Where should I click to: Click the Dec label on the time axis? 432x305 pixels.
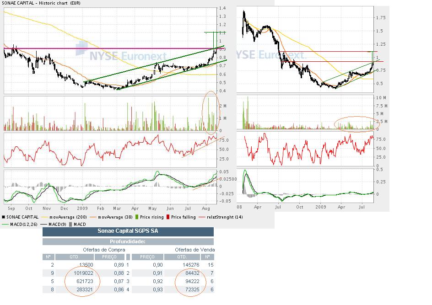(x=64, y=209)
